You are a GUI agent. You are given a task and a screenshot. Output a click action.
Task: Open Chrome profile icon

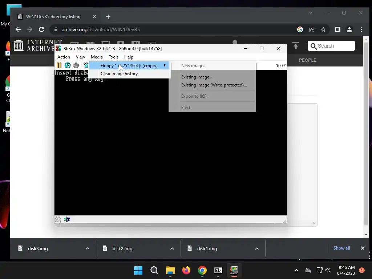tap(349, 29)
